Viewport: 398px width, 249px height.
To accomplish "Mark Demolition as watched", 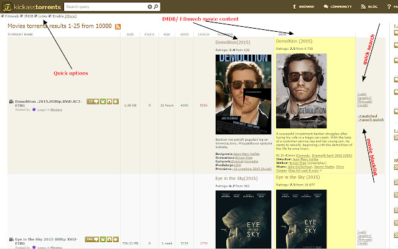I will (x=368, y=116).
